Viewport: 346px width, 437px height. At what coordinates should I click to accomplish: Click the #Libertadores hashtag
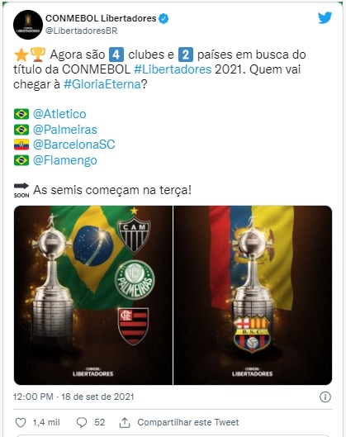(173, 69)
